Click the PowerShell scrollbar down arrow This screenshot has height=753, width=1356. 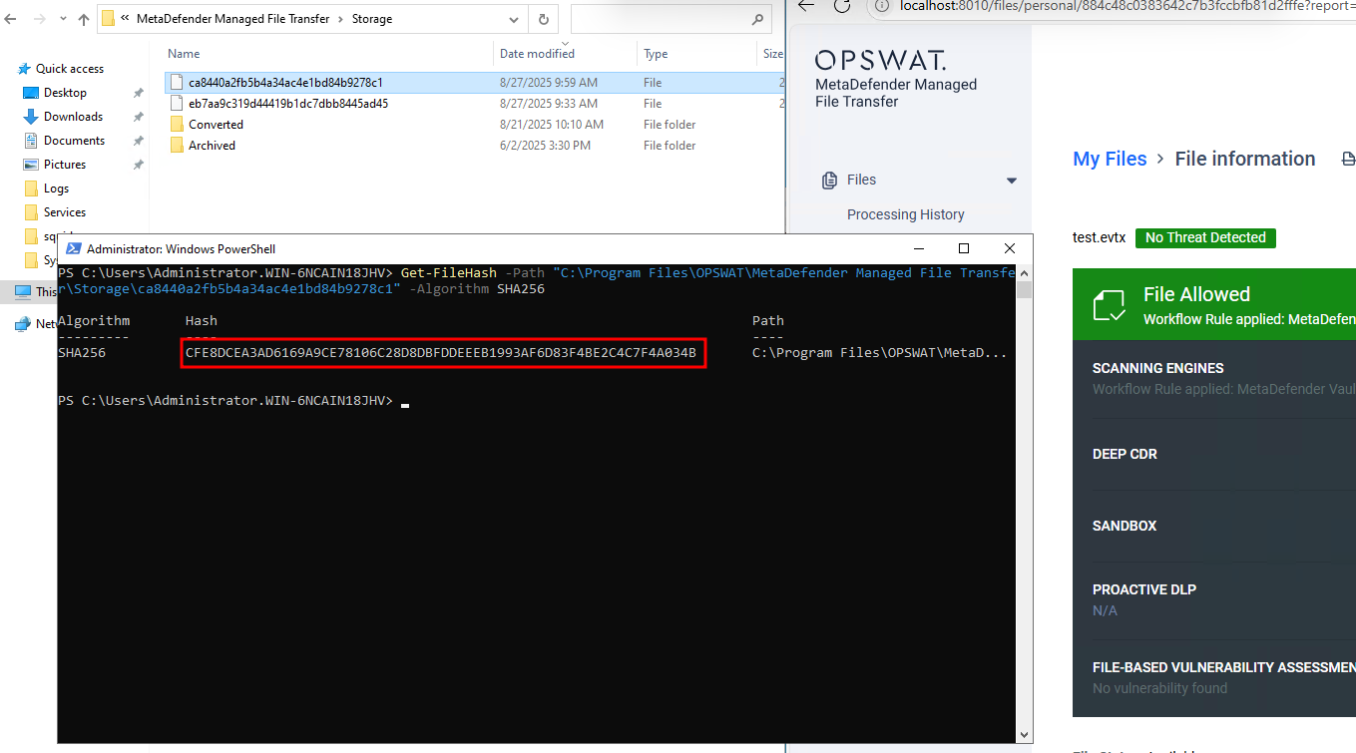coord(1024,734)
